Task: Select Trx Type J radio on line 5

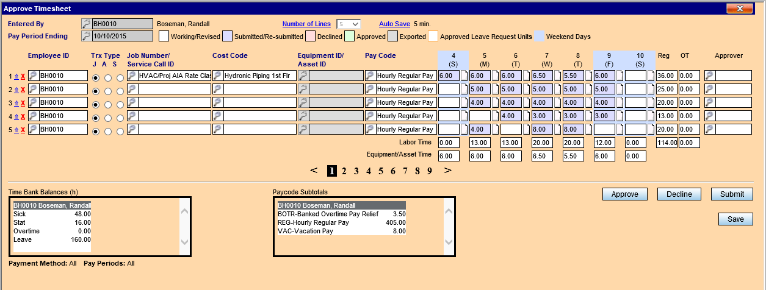Action: [x=95, y=132]
